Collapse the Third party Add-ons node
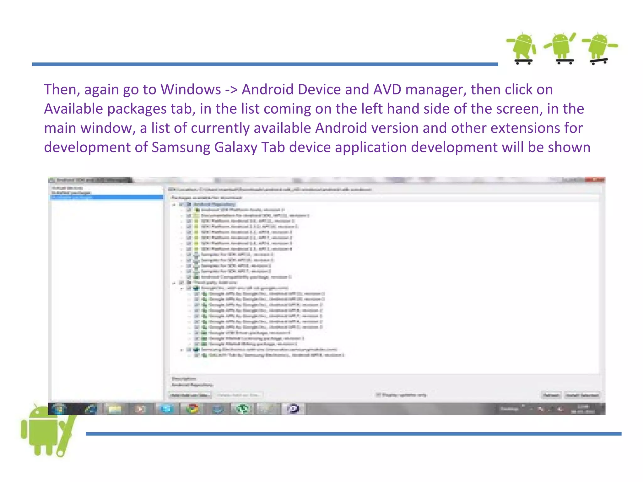643x482 pixels. [174, 282]
